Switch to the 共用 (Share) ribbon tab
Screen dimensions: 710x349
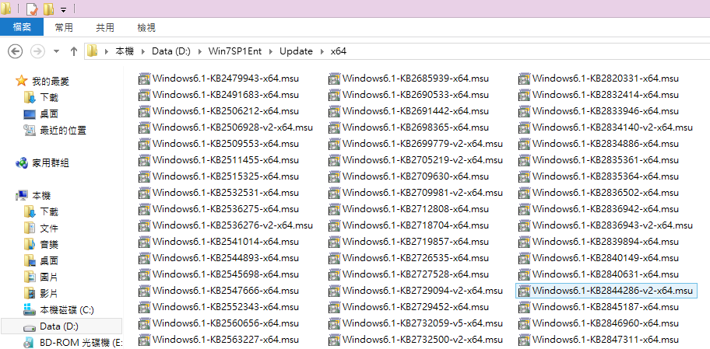click(105, 27)
